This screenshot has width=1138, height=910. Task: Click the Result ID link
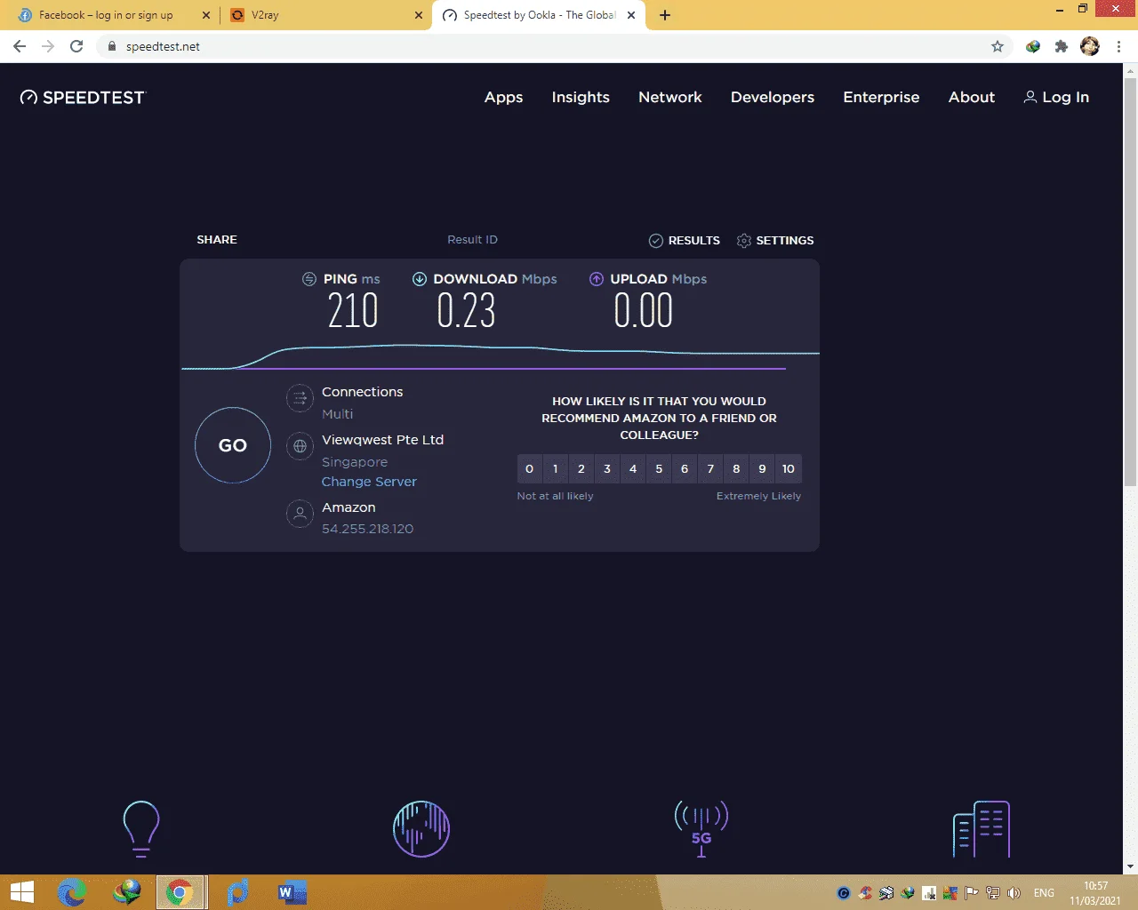[x=472, y=240]
